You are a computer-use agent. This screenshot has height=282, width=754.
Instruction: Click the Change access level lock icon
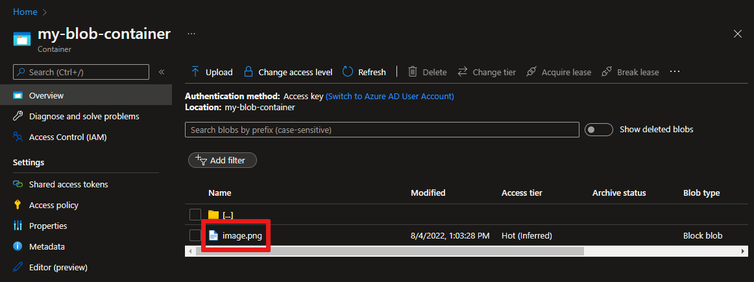click(247, 72)
